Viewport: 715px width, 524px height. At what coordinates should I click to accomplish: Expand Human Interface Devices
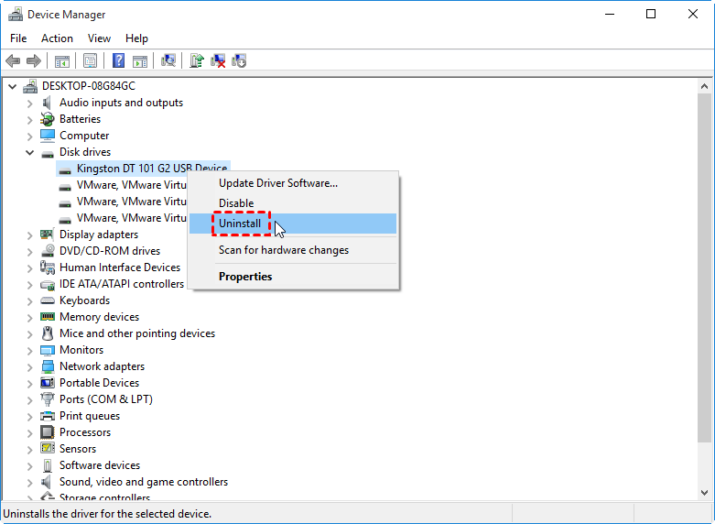(x=30, y=268)
